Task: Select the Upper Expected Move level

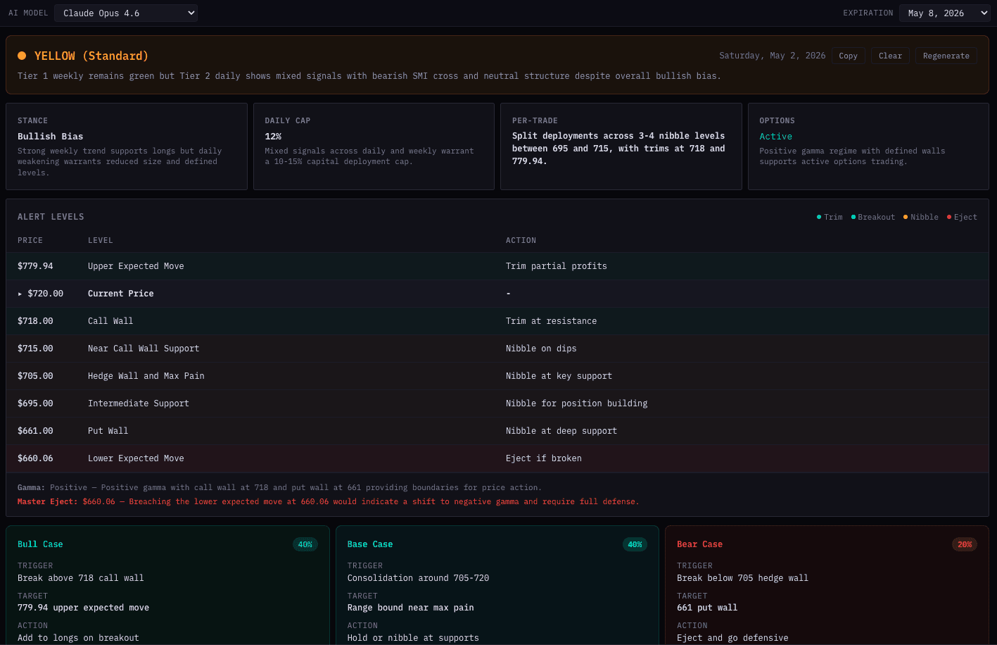Action: click(136, 266)
